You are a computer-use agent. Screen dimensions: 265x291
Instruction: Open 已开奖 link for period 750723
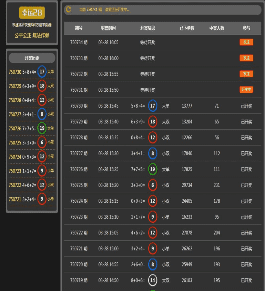click(246, 217)
